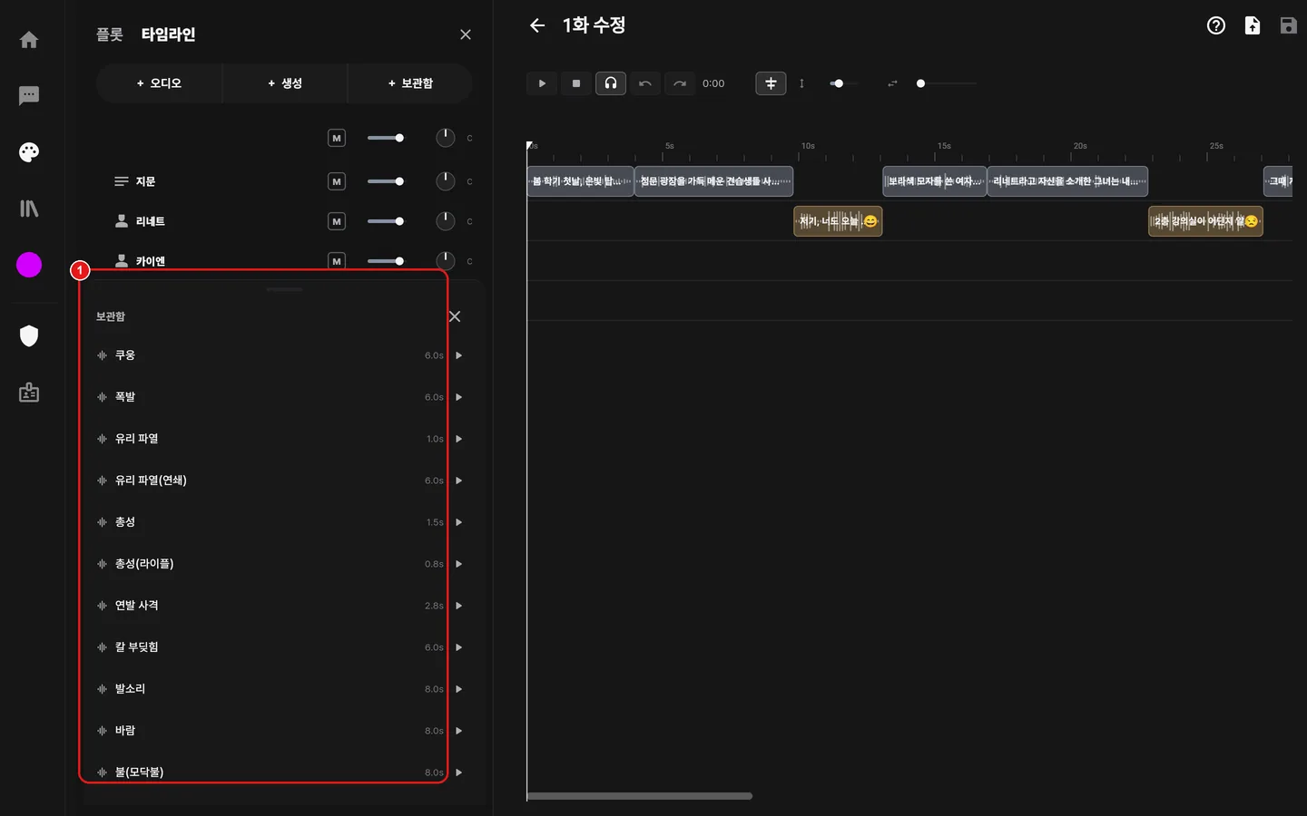
Task: Click the + 생성 button
Action: click(x=285, y=83)
